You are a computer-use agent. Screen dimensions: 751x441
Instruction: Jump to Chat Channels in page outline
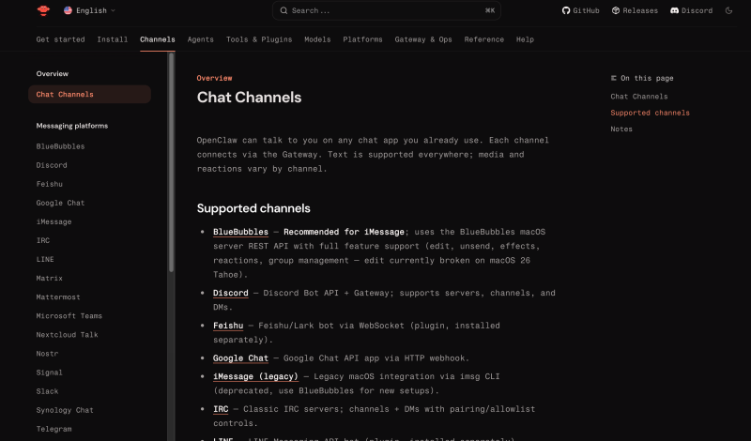[639, 97]
